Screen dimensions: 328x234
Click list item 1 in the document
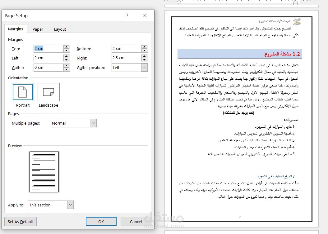[275, 127]
